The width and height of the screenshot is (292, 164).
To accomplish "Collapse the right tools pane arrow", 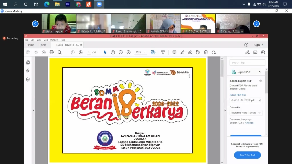I will click(x=225, y=110).
